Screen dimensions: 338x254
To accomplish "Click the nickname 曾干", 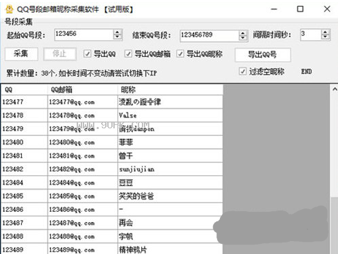I will (170, 156).
